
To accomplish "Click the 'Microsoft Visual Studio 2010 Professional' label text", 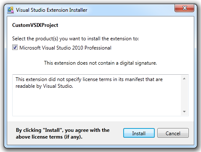I will 65,48.
